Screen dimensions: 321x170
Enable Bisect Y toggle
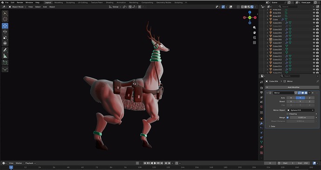301,102
